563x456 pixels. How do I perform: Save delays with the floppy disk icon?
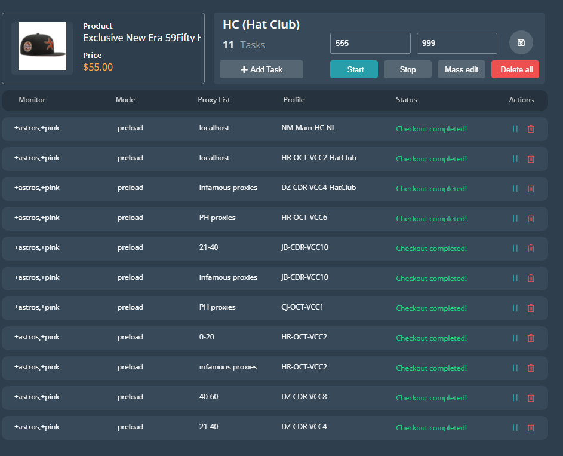coord(521,42)
